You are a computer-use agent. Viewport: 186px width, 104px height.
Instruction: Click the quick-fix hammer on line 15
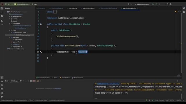pos(41,52)
